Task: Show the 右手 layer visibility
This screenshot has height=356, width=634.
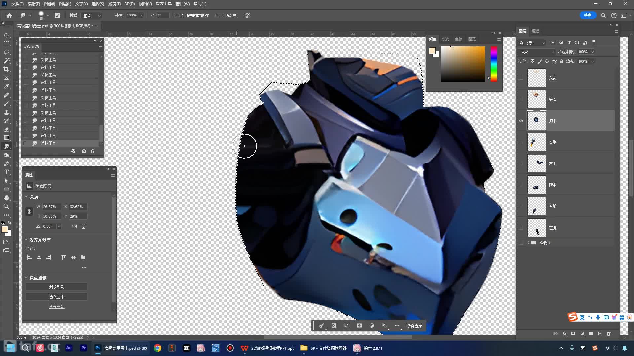Action: [521, 142]
